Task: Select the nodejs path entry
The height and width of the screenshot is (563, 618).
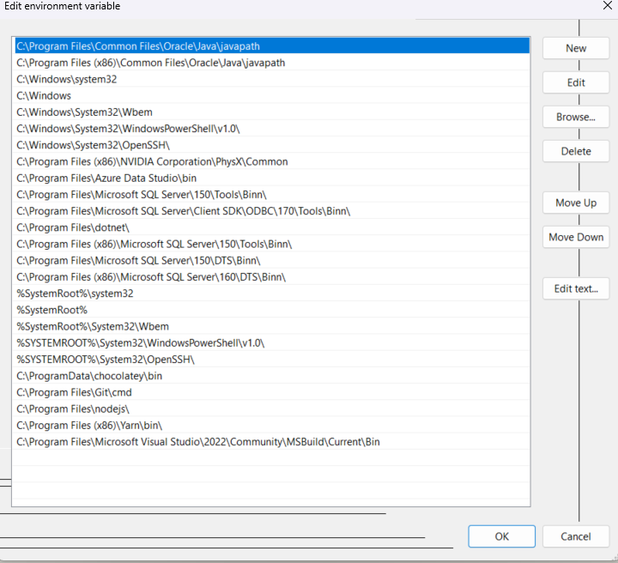Action: point(272,409)
